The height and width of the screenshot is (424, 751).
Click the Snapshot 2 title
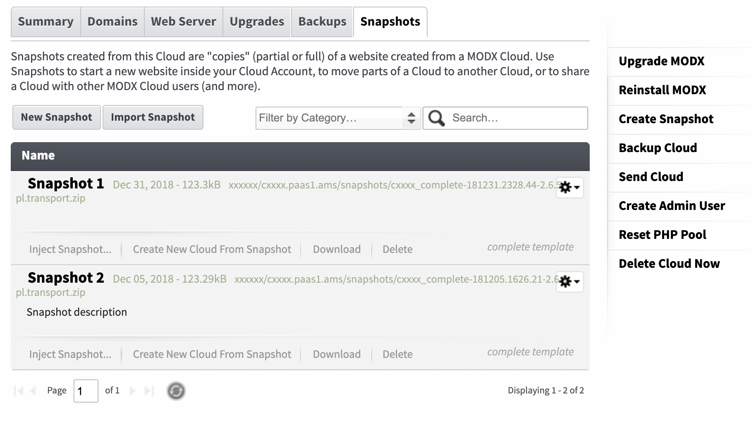[x=66, y=278]
